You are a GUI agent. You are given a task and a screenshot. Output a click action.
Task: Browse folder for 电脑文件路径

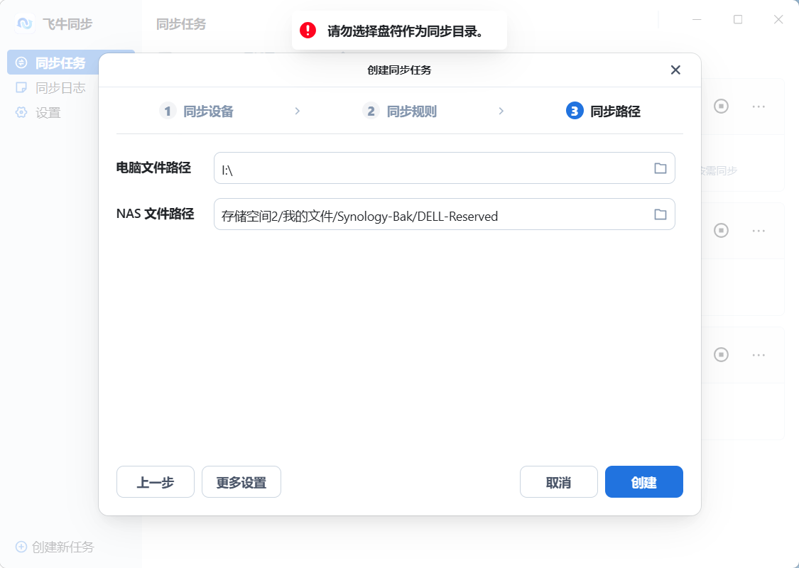660,168
